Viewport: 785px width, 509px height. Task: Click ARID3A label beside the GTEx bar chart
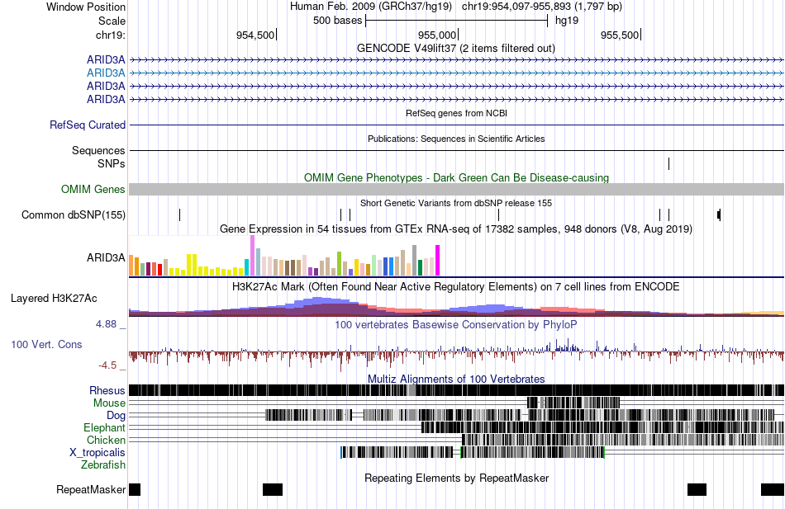tap(106, 257)
